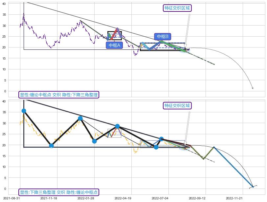Viewport: 267px width, 202px height.
Task: Click the highest blue dot near 35
Action: 24,111
